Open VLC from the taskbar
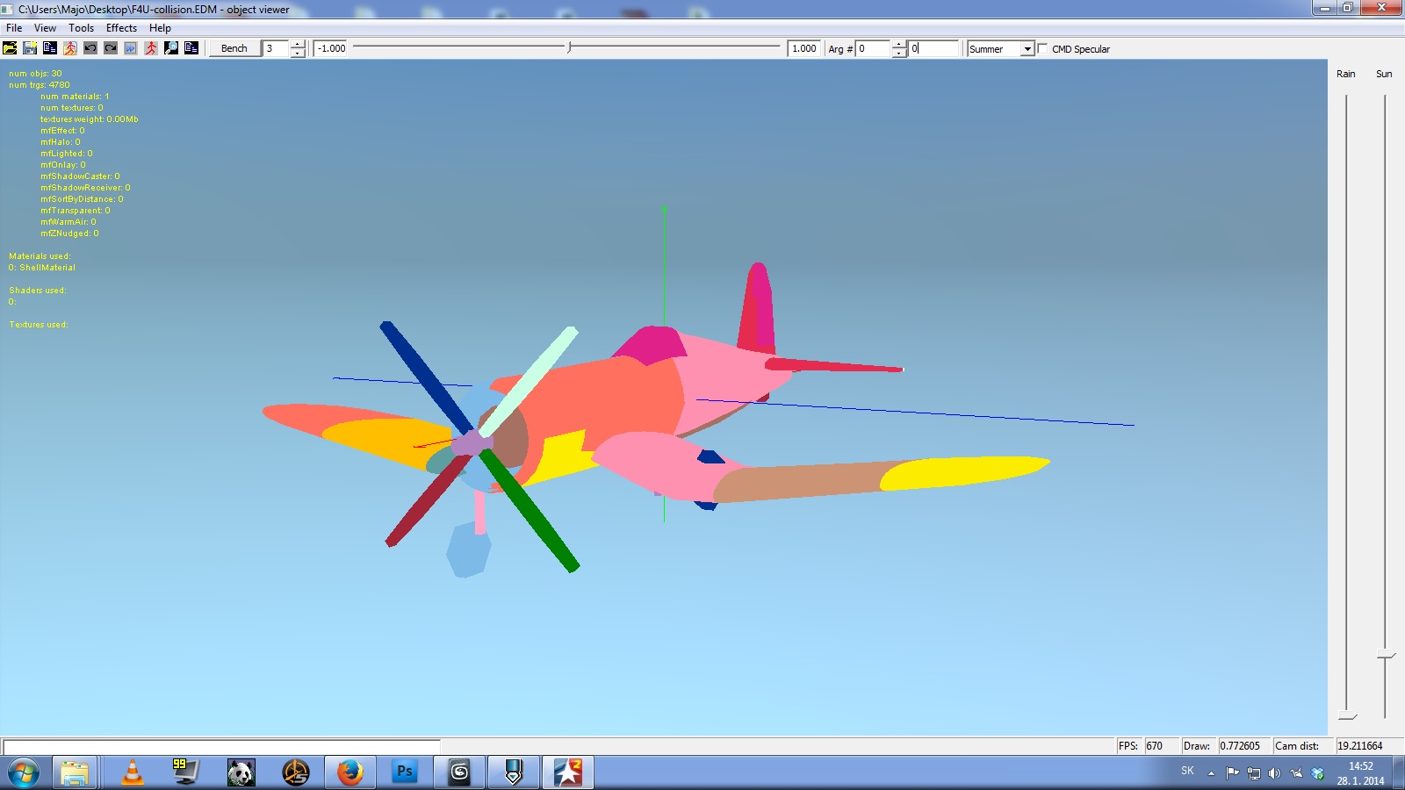Image resolution: width=1405 pixels, height=790 pixels. click(x=133, y=772)
